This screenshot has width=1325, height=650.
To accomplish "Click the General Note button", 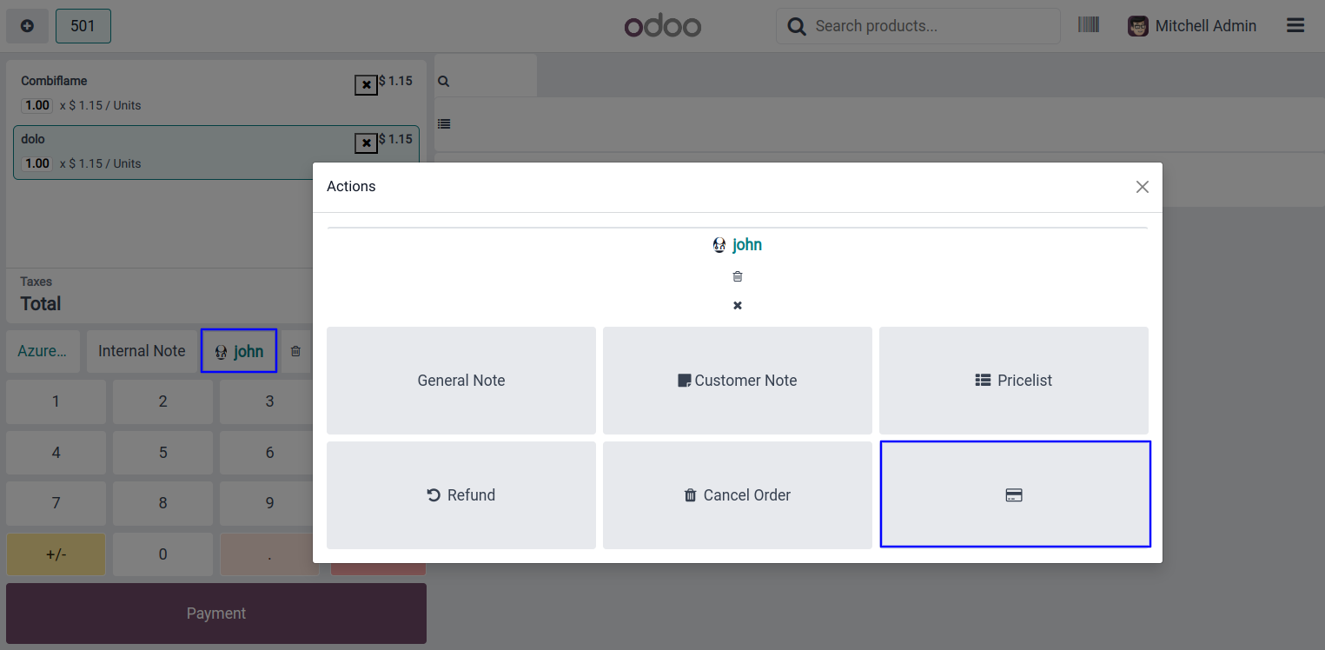I will tap(460, 381).
